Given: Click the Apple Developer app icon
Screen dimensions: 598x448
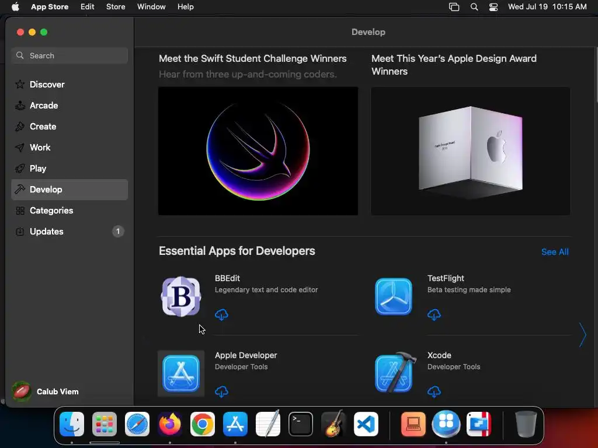Looking at the screenshot, I should click(x=181, y=374).
